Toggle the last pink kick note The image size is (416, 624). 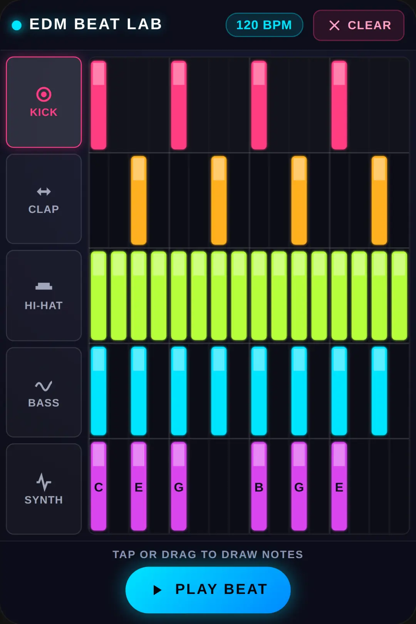339,105
